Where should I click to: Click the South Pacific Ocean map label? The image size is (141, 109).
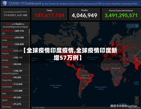(56, 86)
